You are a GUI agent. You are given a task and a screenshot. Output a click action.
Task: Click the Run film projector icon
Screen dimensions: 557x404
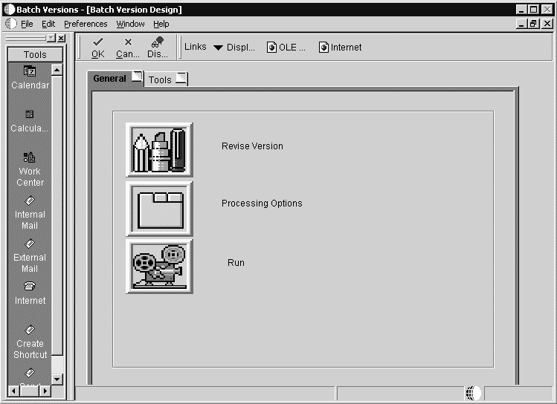159,267
